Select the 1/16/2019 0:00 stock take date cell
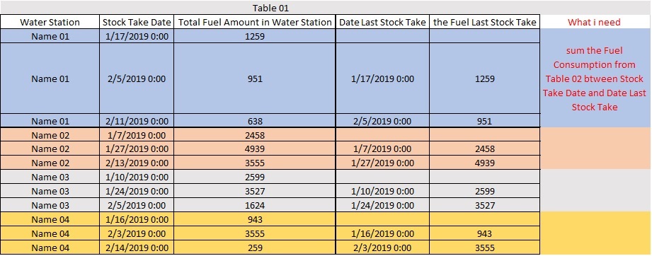652x256 pixels. click(137, 219)
